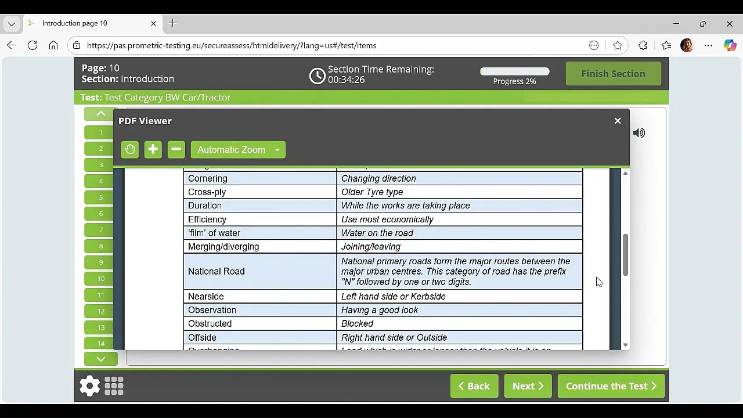Add this page to browser favorites
743x418 pixels.
[618, 45]
